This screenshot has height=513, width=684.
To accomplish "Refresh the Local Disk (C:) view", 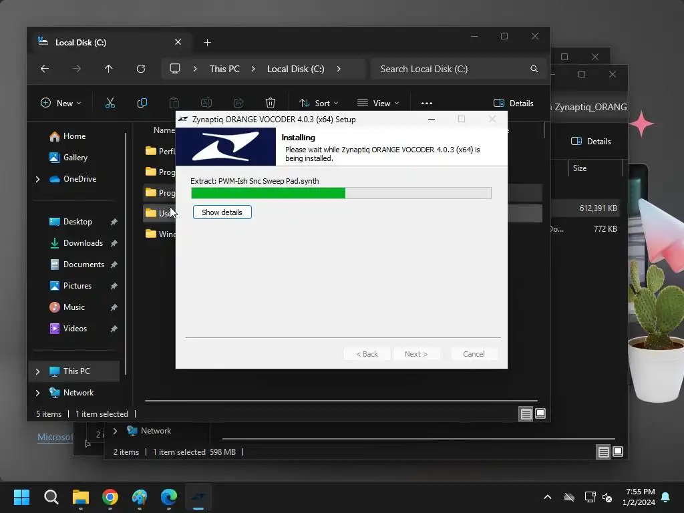I will click(140, 69).
